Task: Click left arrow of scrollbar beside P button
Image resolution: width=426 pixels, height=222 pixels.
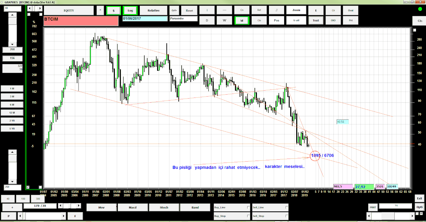Action: pos(20,216)
